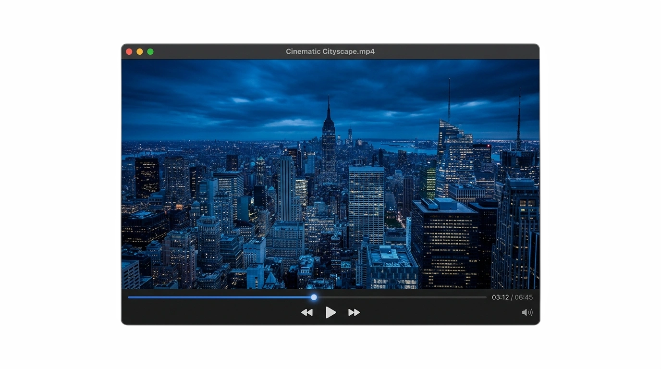Click the total duration 06:45
This screenshot has width=661, height=369.
tap(525, 297)
